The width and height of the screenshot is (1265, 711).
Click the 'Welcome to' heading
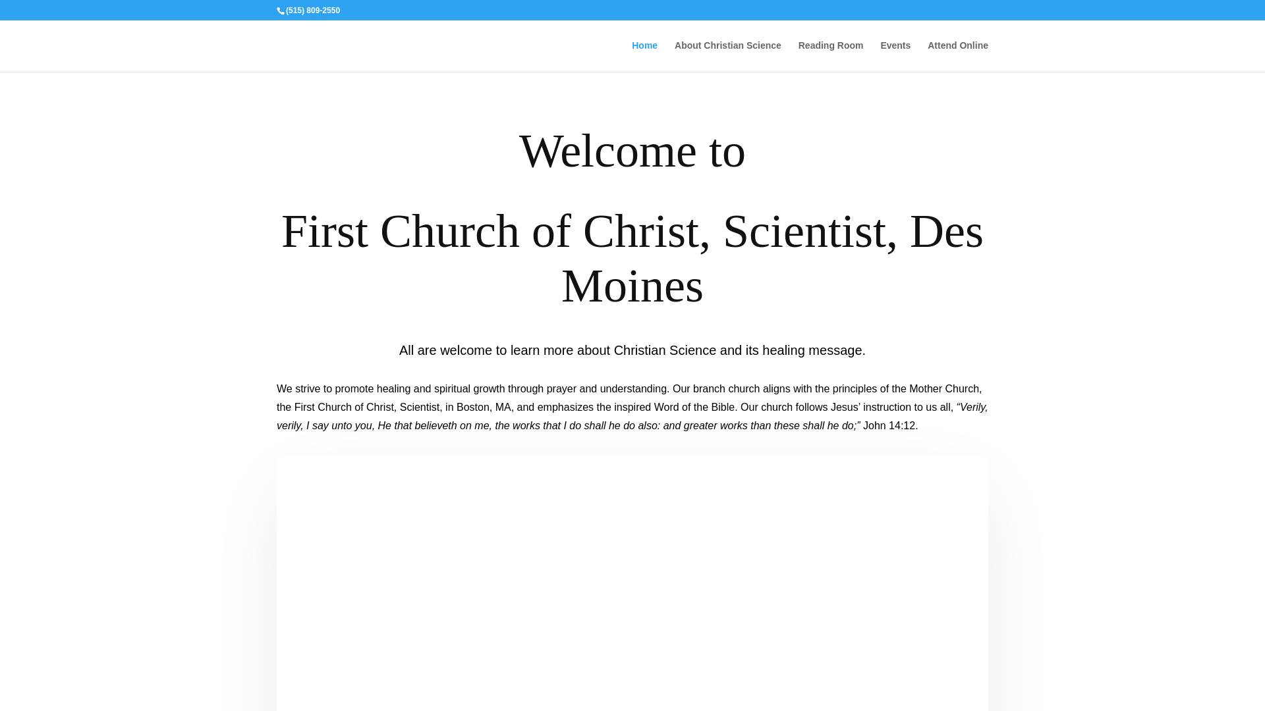click(x=632, y=151)
